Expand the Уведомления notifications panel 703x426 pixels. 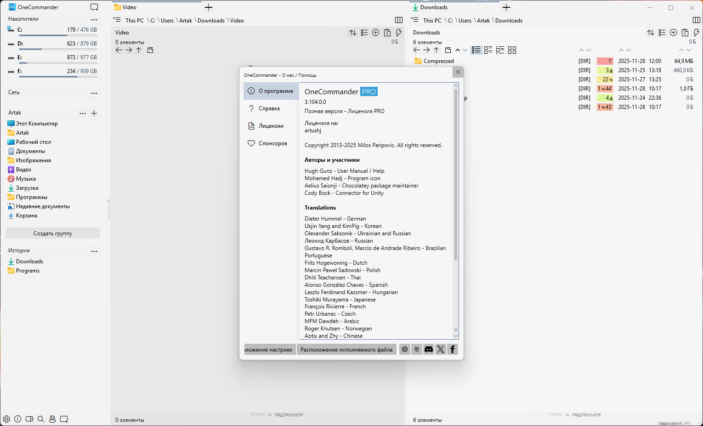(674, 423)
